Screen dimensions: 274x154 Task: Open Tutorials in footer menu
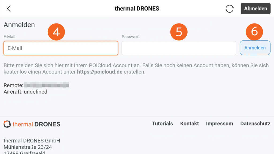[x=162, y=124]
